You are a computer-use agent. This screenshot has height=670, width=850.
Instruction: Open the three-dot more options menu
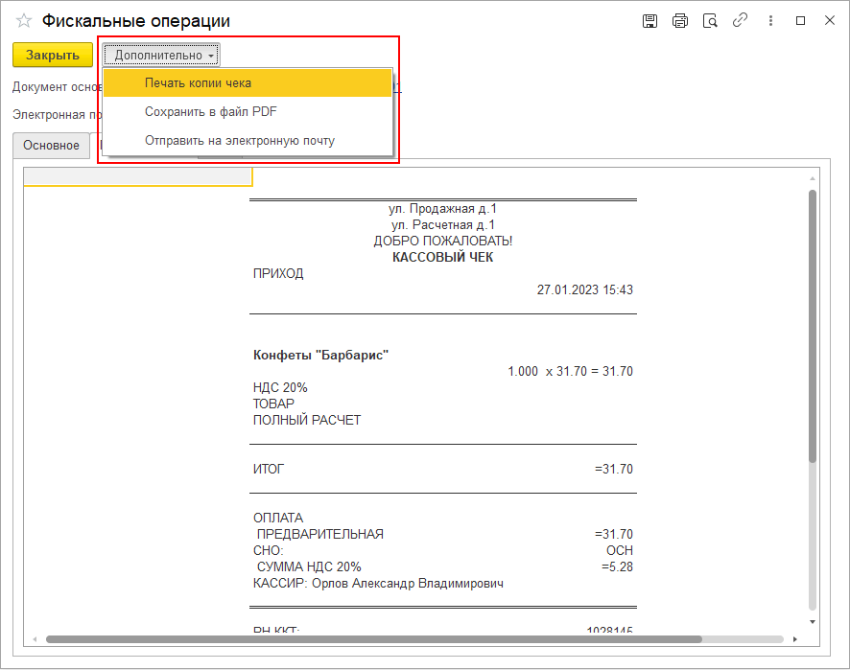click(770, 21)
